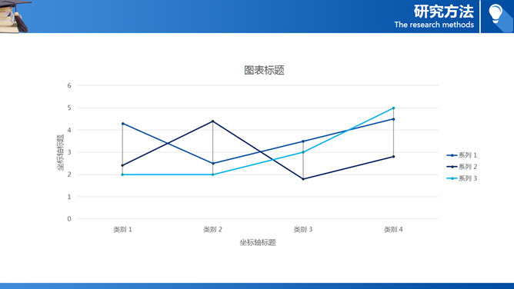514x289 pixels.
Task: Select legend entry 系列 1
Action: click(x=462, y=155)
